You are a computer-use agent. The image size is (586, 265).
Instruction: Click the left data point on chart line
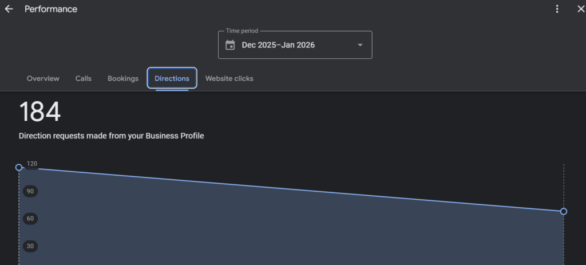click(x=19, y=167)
